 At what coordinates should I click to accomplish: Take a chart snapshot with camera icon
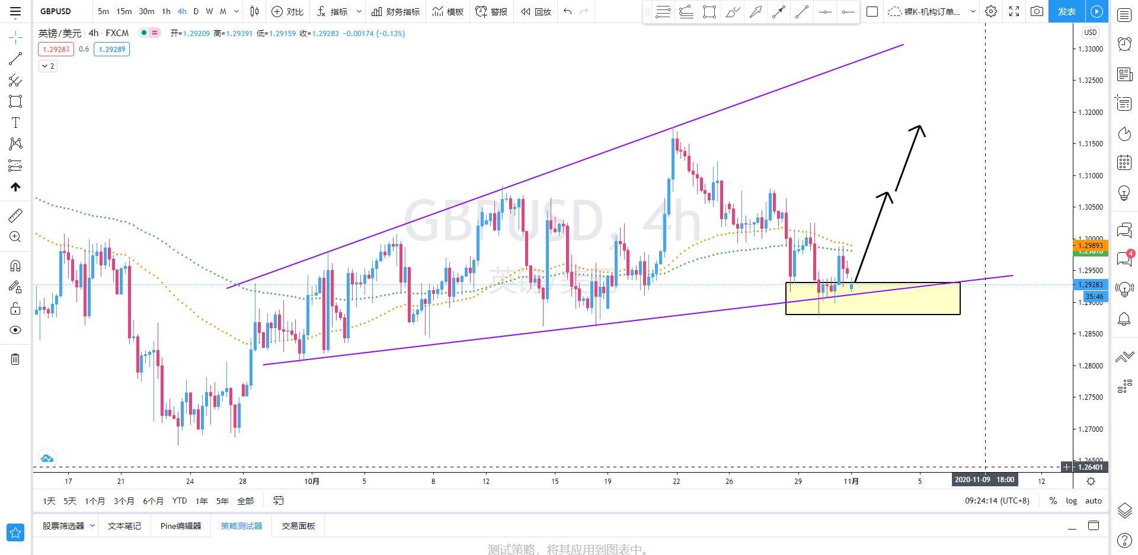(x=1037, y=11)
